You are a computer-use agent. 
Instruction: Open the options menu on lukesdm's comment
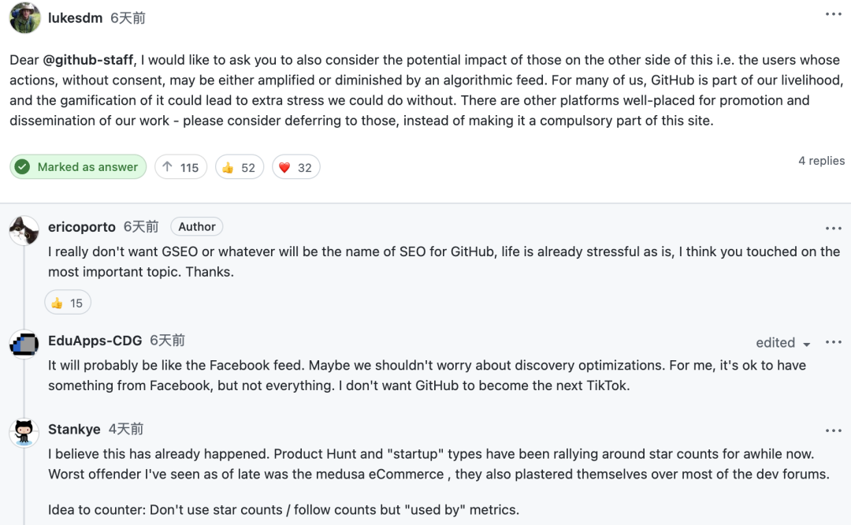pyautogui.click(x=834, y=15)
